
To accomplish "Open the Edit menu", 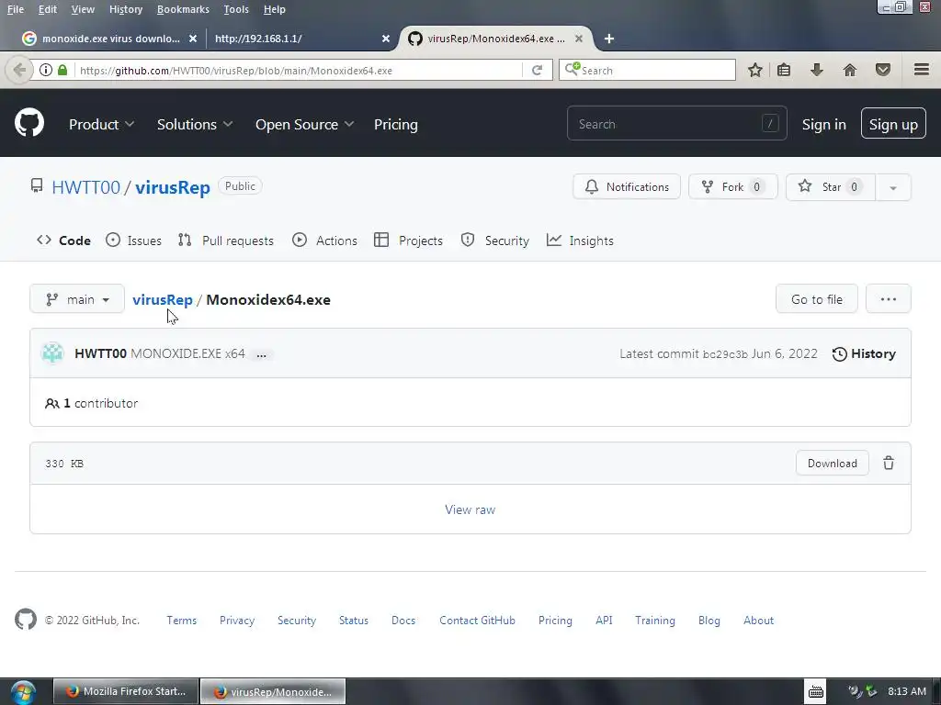I will coord(48,9).
